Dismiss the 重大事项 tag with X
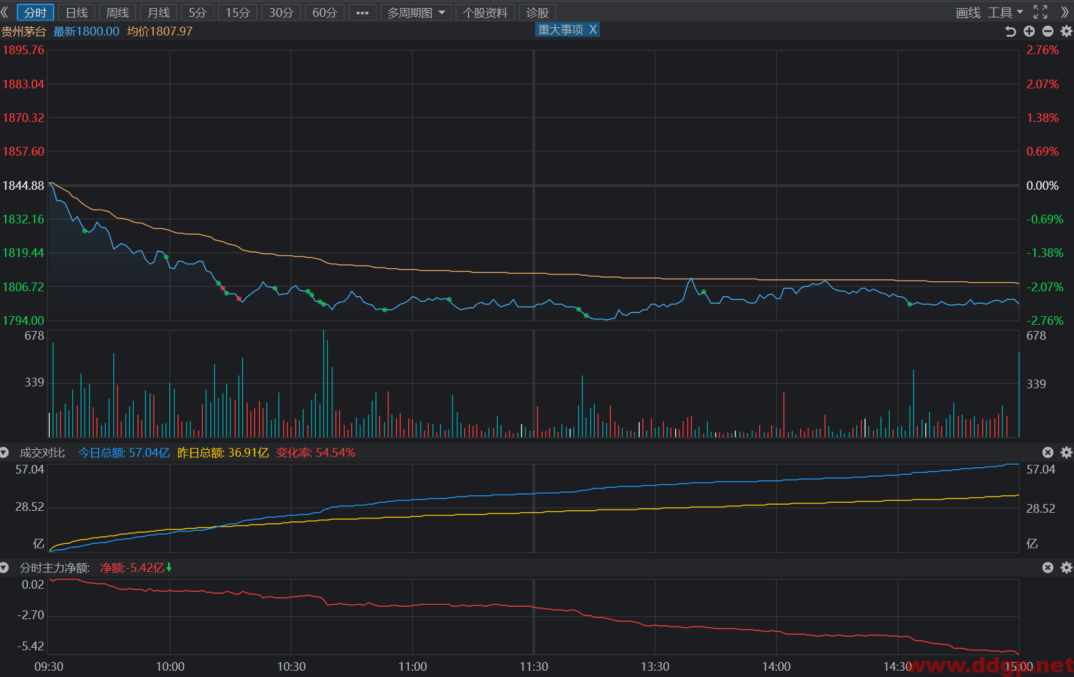 tap(593, 30)
